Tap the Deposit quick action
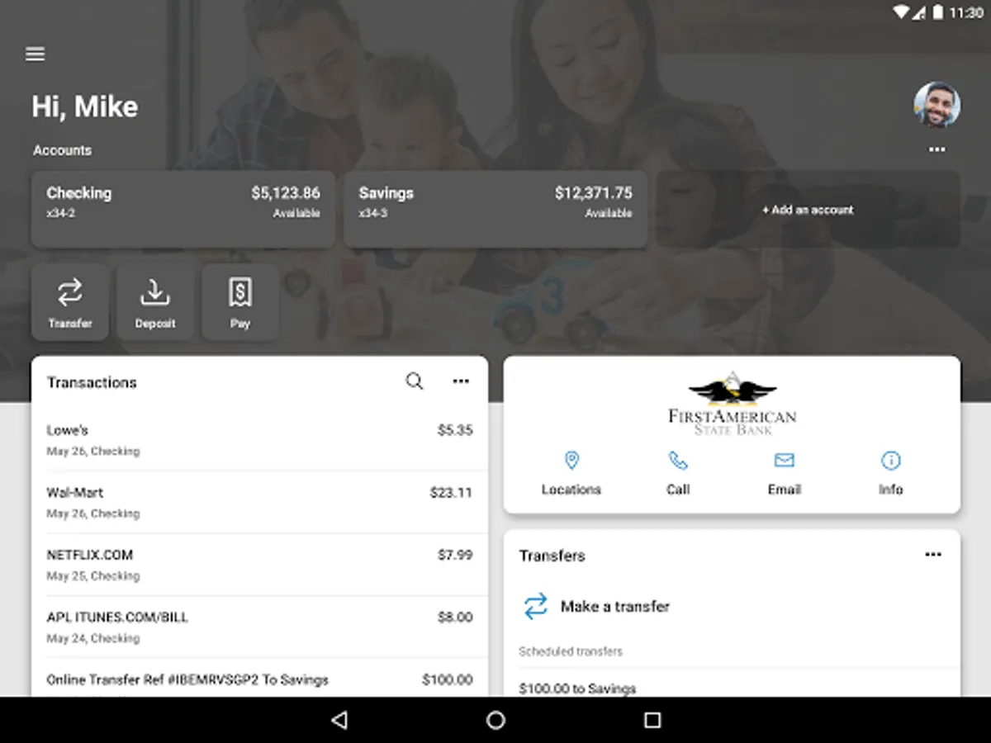This screenshot has width=991, height=743. click(x=155, y=302)
